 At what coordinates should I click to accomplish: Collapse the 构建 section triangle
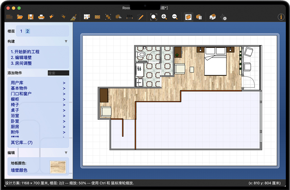66,41
